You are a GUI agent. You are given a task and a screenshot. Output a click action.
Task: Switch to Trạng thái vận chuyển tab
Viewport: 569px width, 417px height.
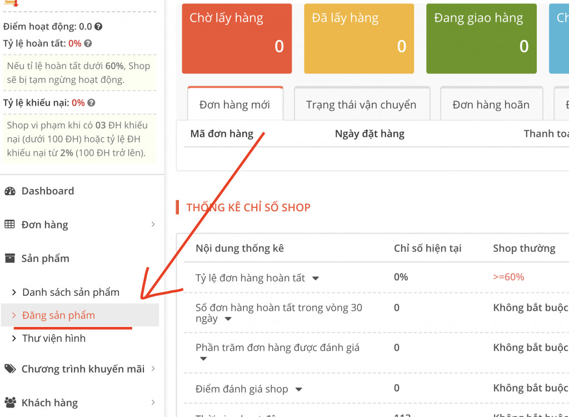(x=361, y=105)
